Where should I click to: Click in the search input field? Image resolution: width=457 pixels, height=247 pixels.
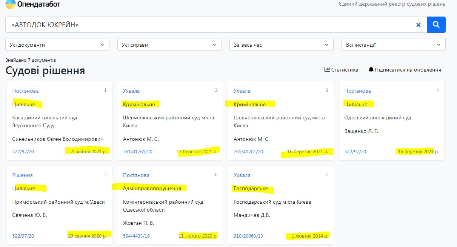(211, 25)
